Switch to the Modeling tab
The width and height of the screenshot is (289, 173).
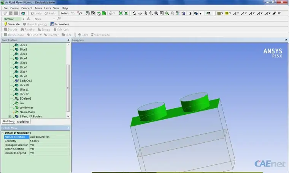(x=23, y=122)
